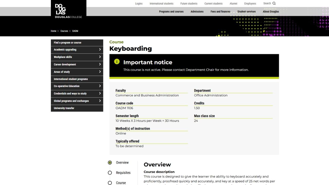Viewport: 329px width, 185px height.
Task: Click the max class size 24
Action: [196, 121]
